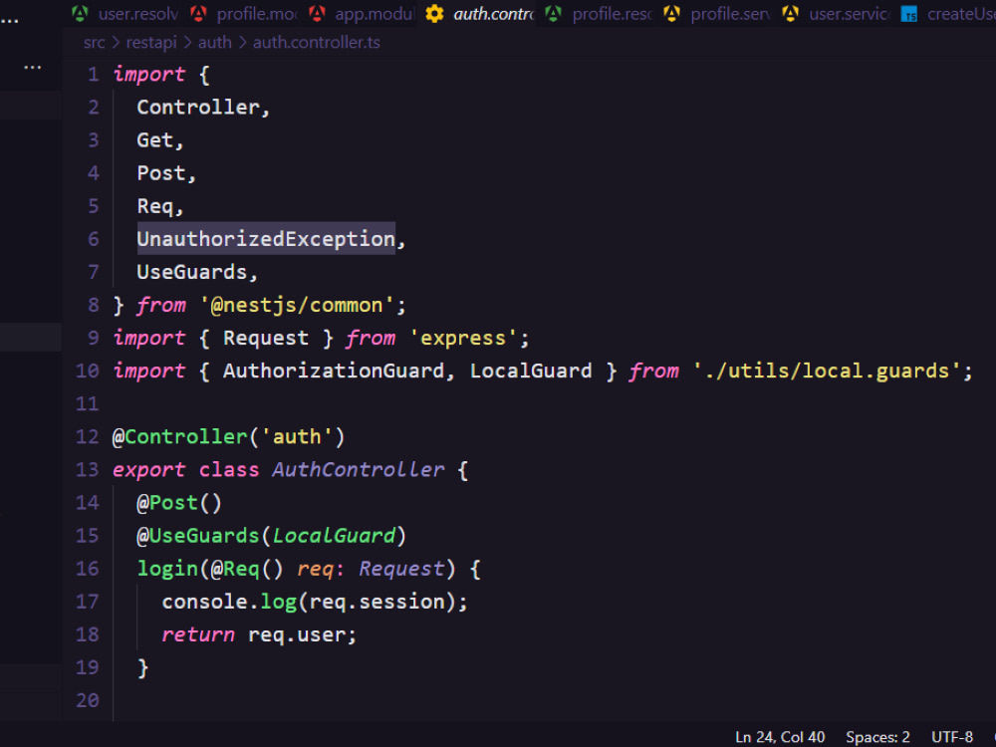This screenshot has height=747, width=996.
Task: Click the '@nestjs/common' module string
Action: (297, 306)
